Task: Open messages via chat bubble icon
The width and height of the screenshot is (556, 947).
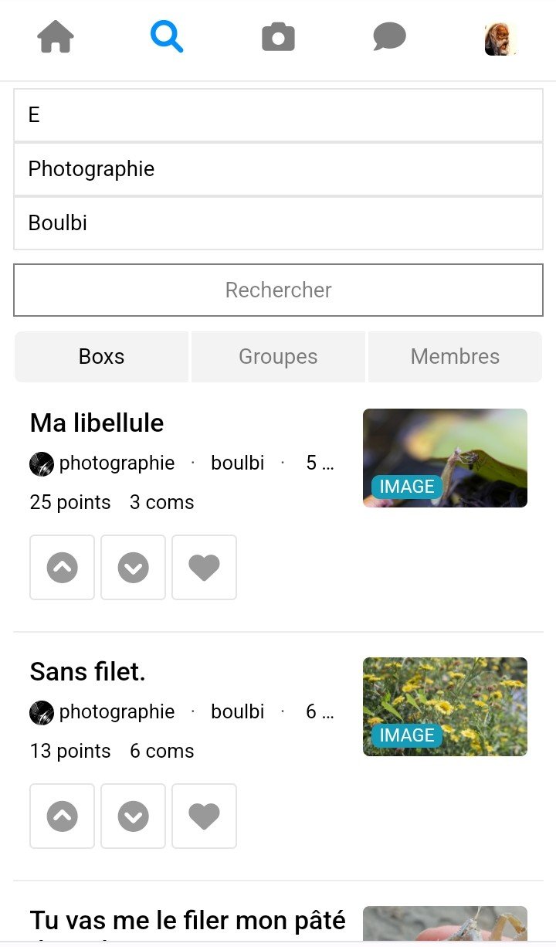Action: click(x=389, y=37)
